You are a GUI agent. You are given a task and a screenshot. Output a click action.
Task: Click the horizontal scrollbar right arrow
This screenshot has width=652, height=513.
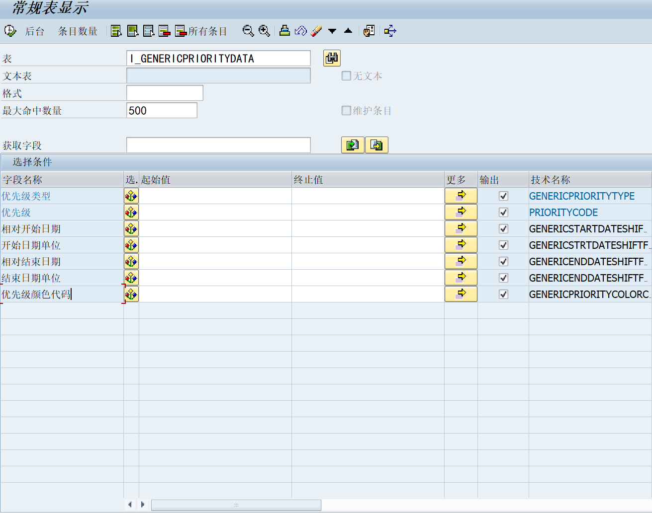tap(143, 505)
